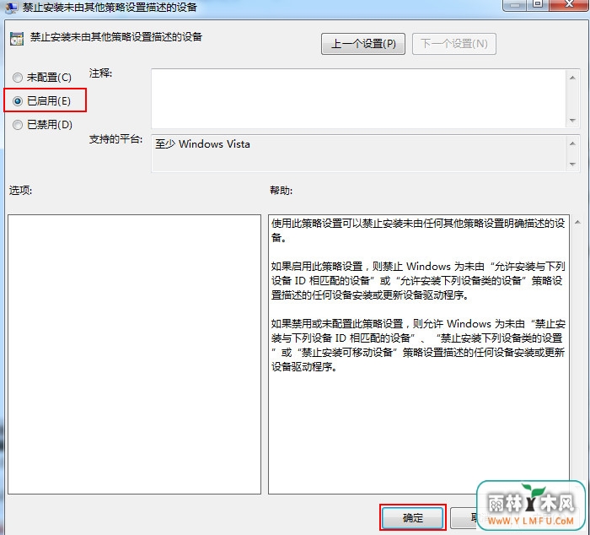This screenshot has height=535, width=590.
Task: Click the 上一个设置(P) button
Action: 362,44
